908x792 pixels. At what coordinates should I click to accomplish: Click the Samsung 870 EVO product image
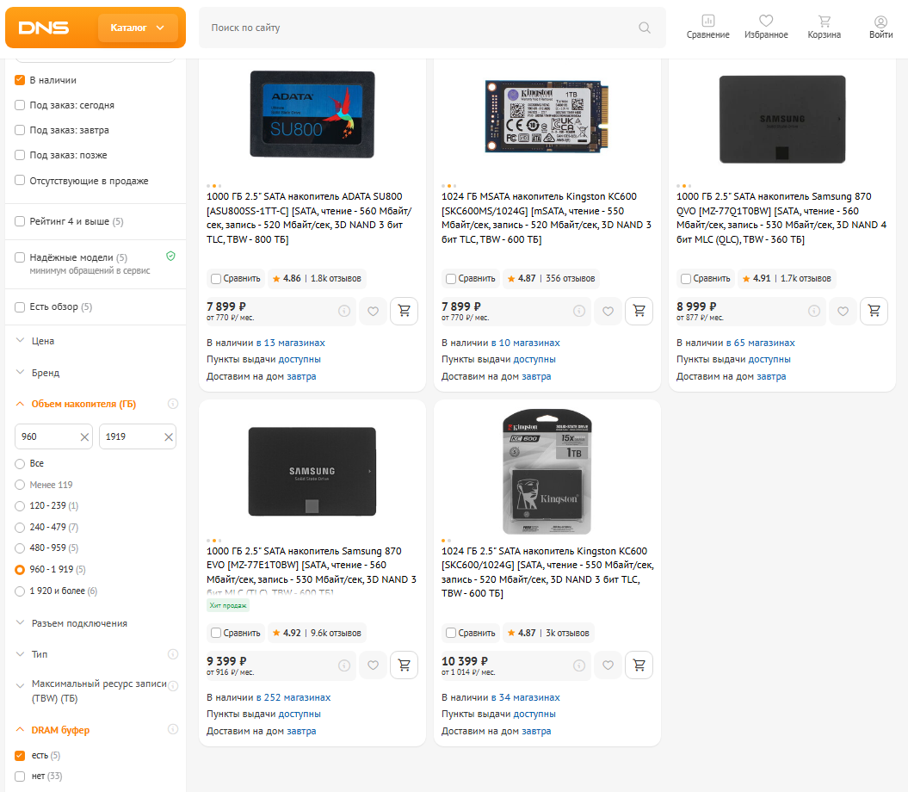312,471
